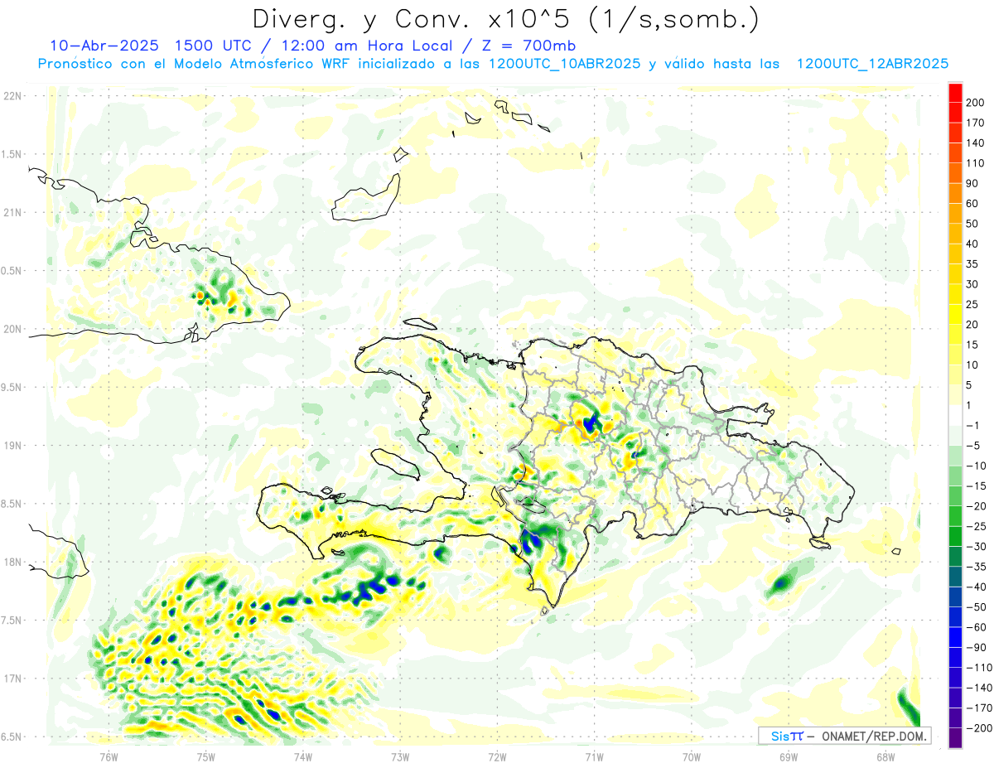Screen dimensions: 994x768
Task: Click the 70W longitude label
Action: click(692, 757)
